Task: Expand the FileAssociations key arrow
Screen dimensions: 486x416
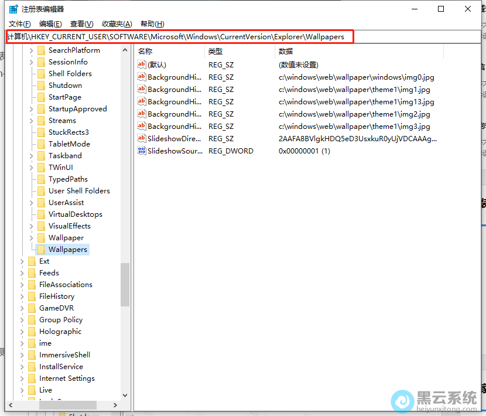Action: pyautogui.click(x=22, y=285)
